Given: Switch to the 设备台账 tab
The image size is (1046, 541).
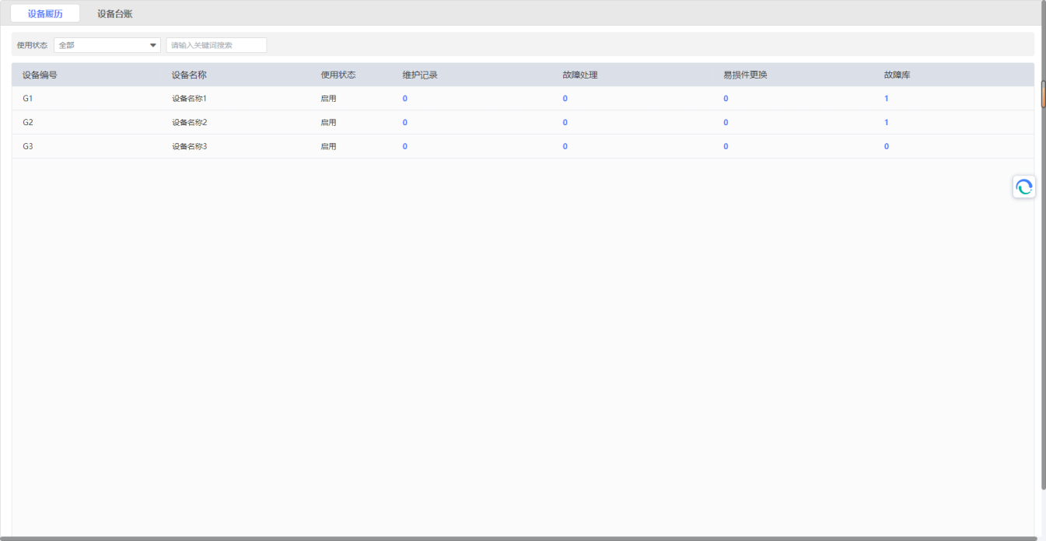Looking at the screenshot, I should [114, 14].
